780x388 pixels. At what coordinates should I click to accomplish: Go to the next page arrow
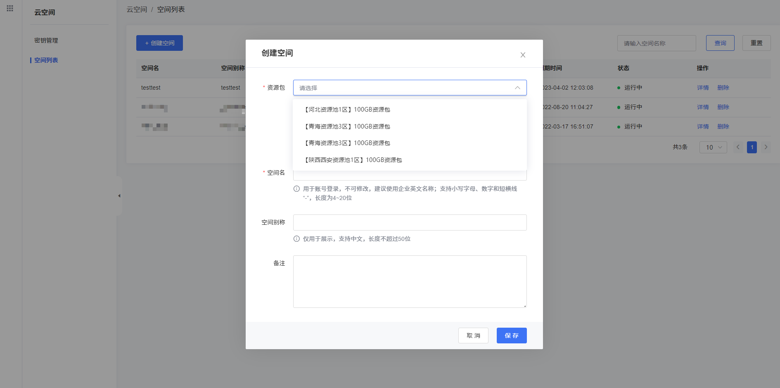coord(766,147)
